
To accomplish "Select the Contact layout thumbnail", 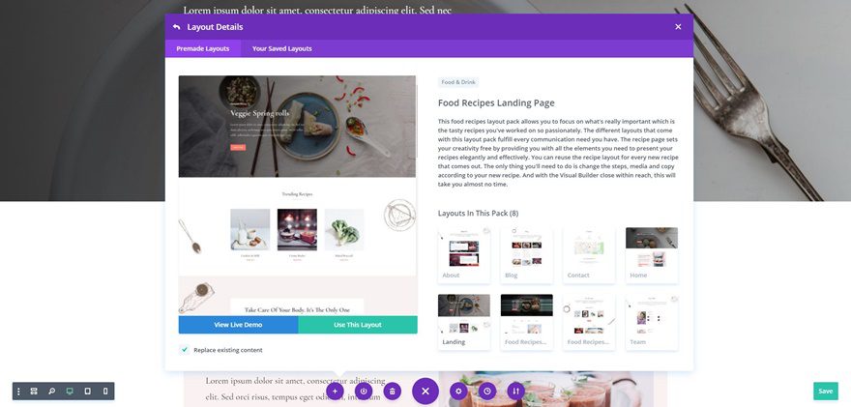I will click(589, 255).
